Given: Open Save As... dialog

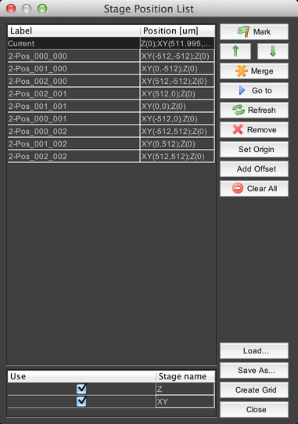Looking at the screenshot, I should tap(254, 370).
